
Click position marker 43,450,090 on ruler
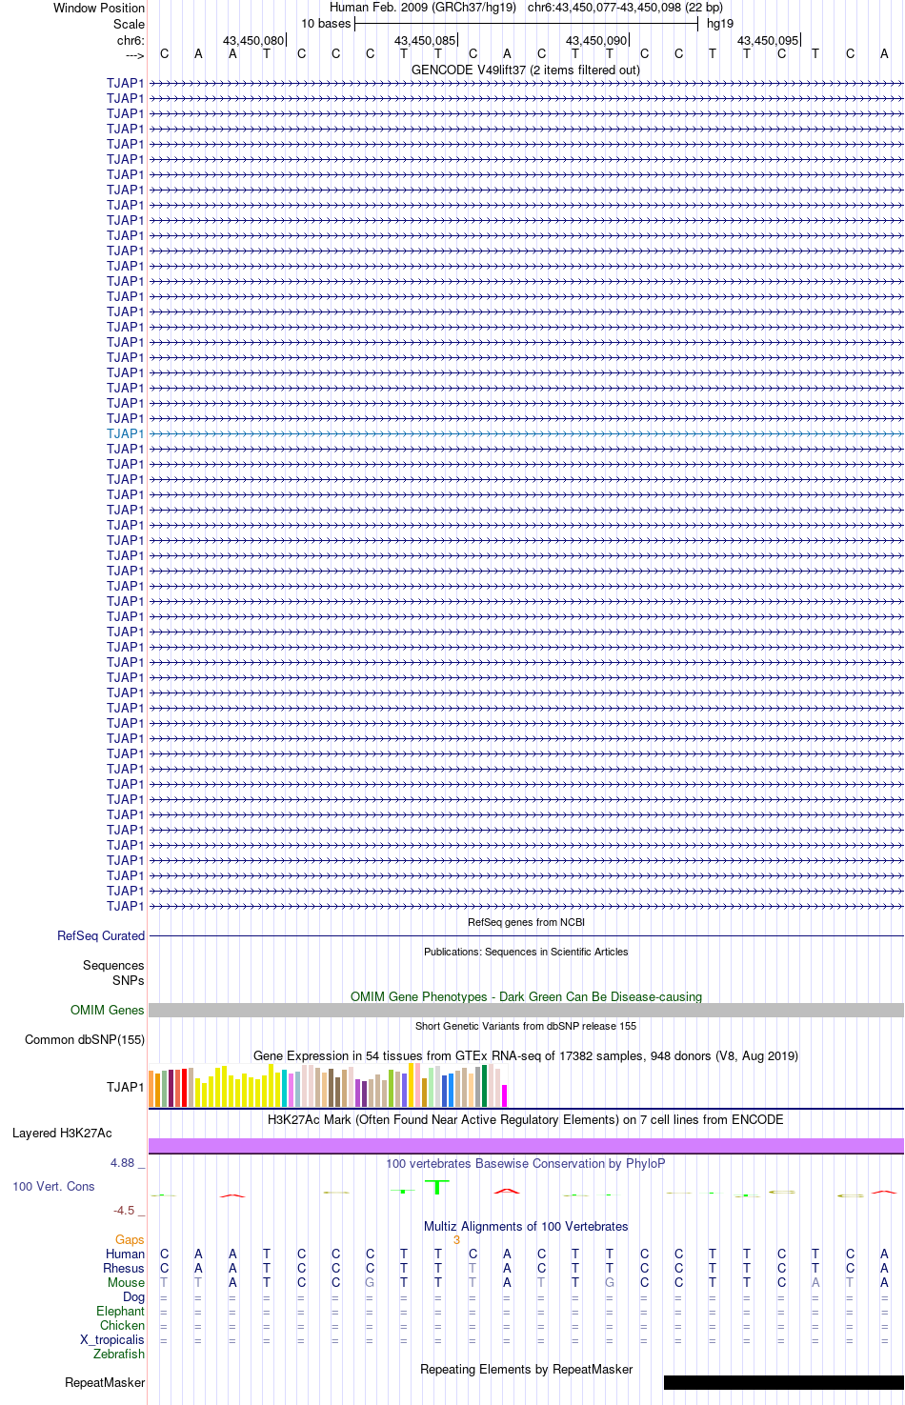596,40
